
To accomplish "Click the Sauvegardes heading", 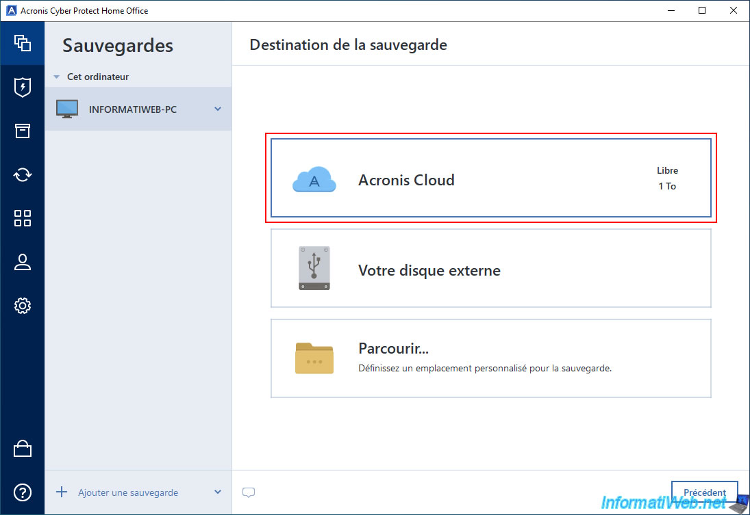I will pyautogui.click(x=118, y=46).
